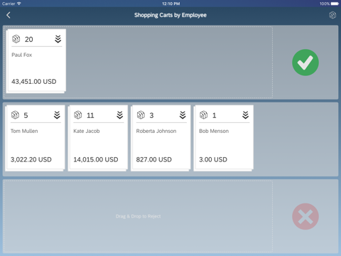Expand Tom Mullen's card with double chevron
This screenshot has height=256, width=341.
pyautogui.click(x=57, y=115)
